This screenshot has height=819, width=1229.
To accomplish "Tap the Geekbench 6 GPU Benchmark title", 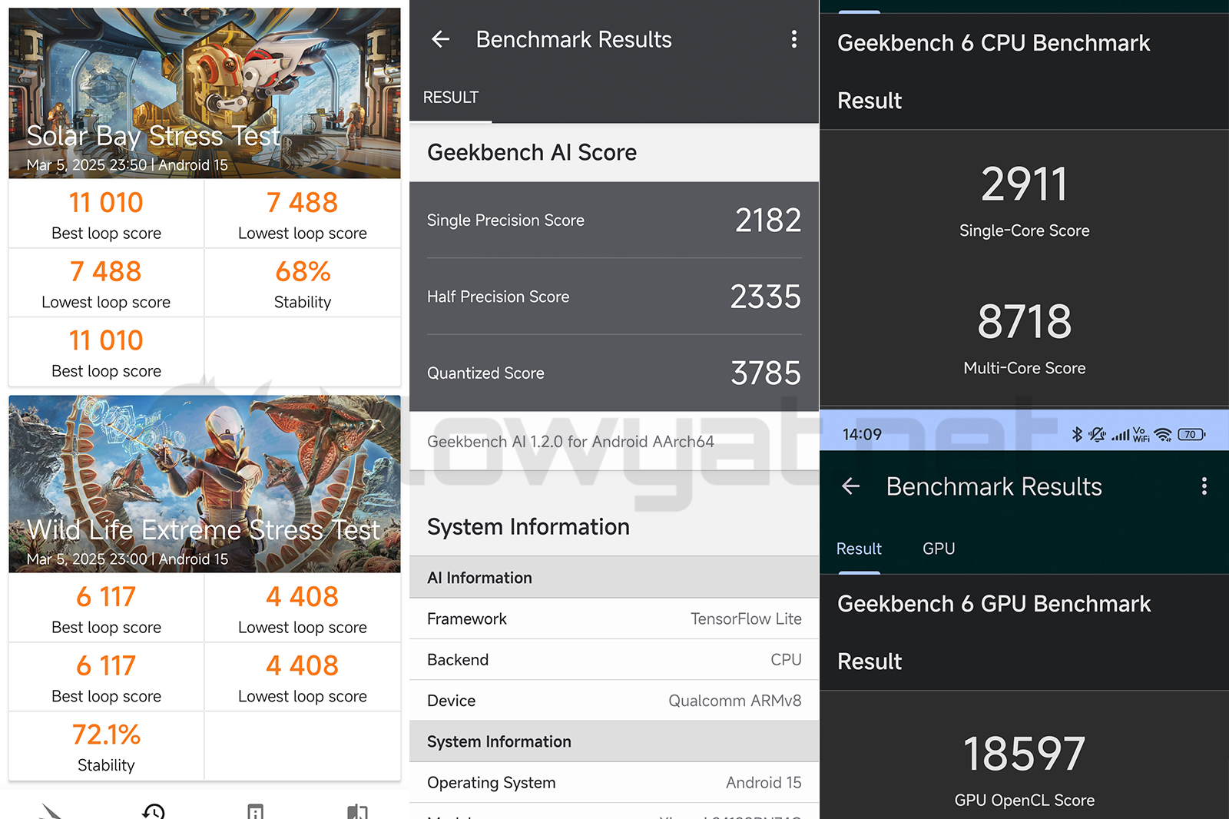I will pos(994,604).
